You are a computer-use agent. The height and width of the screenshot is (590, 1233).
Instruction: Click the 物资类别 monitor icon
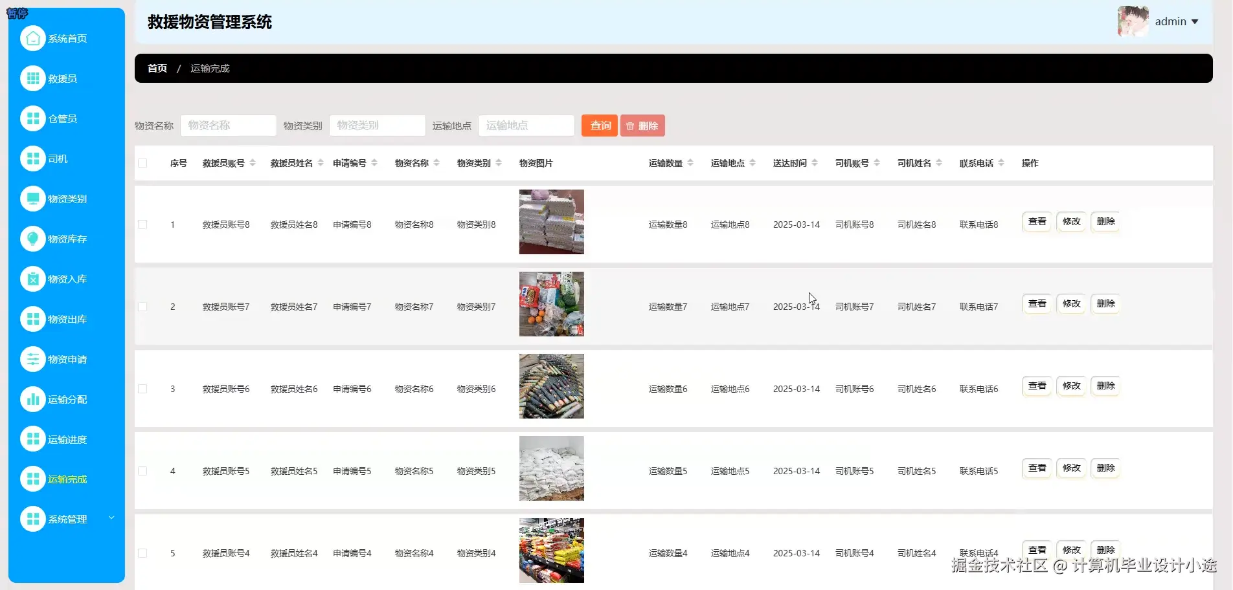click(x=33, y=199)
